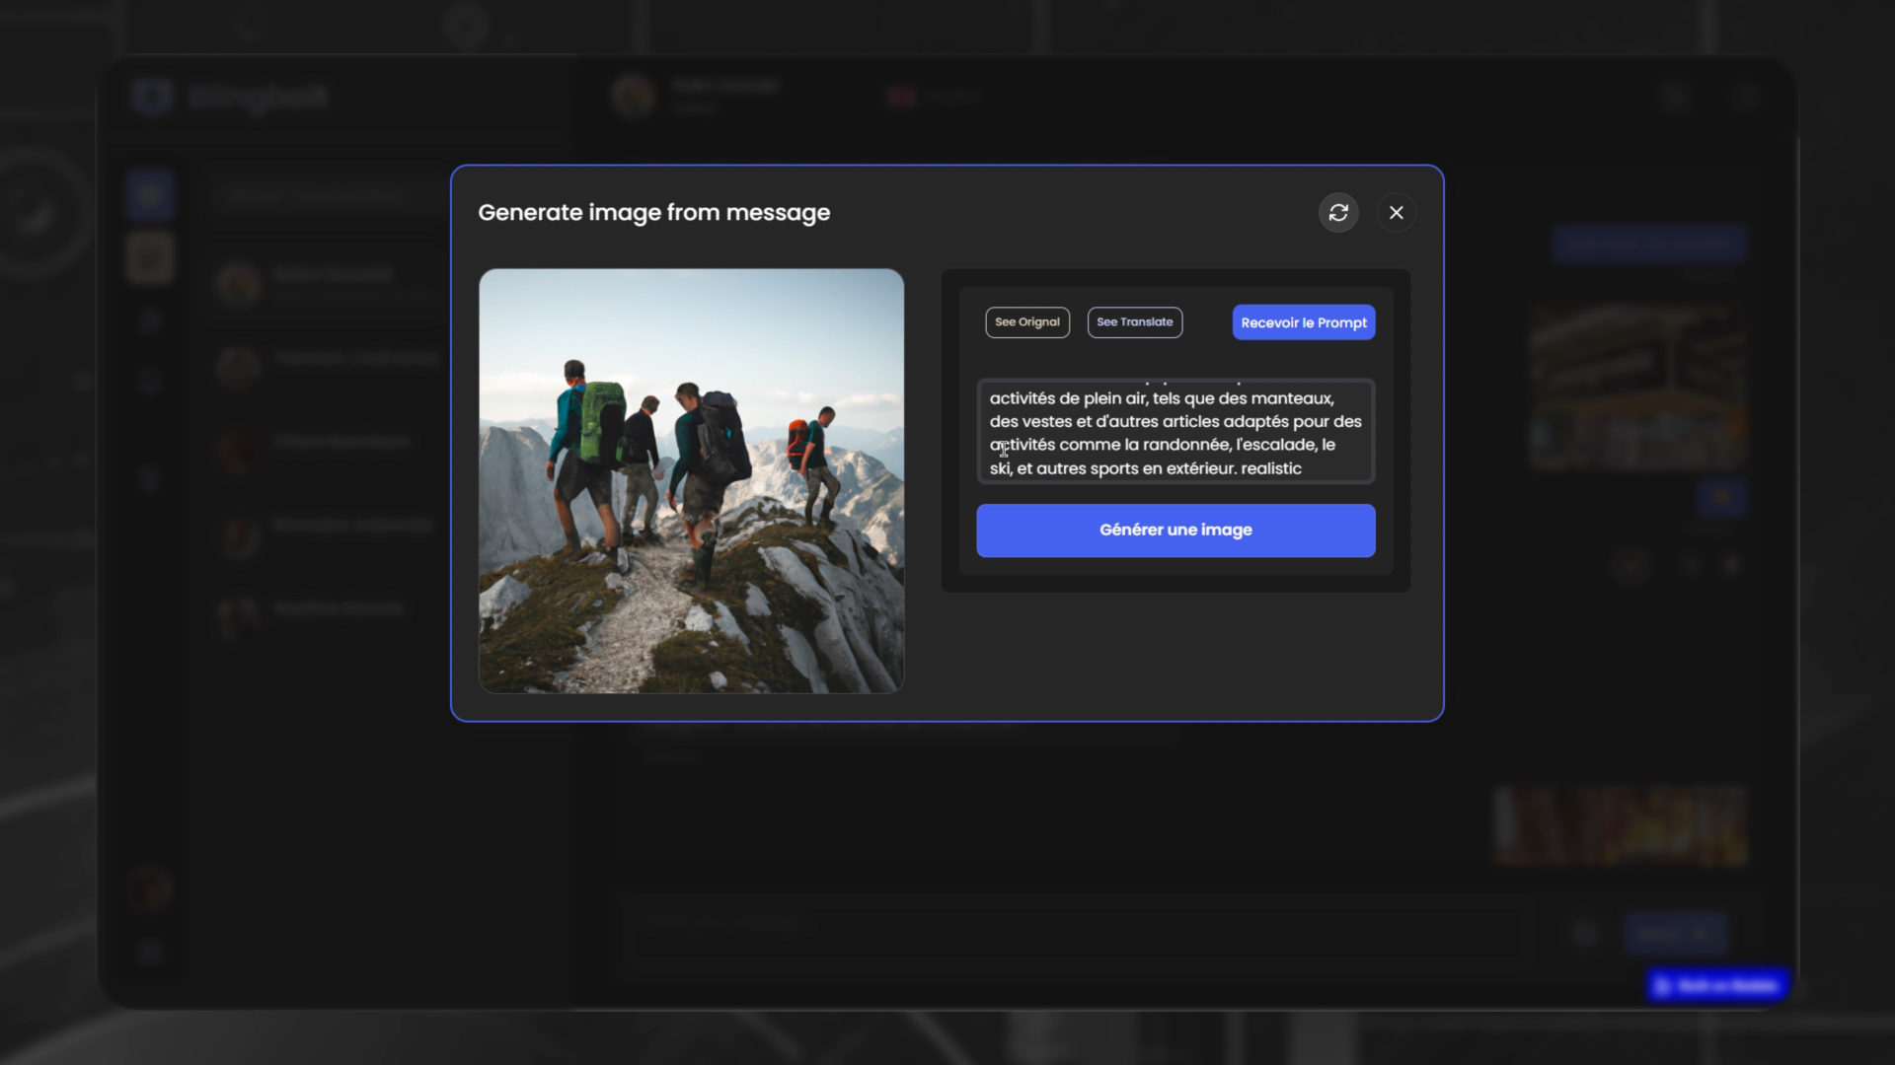This screenshot has height=1065, width=1895.
Task: Click the user avatar at bottom of sidebar
Action: pos(150,890)
